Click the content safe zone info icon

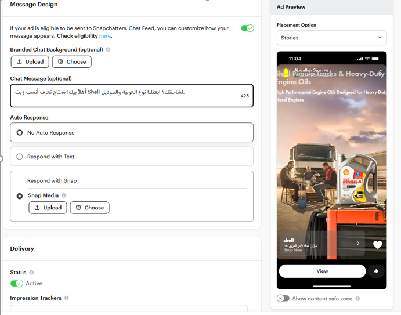(358, 299)
